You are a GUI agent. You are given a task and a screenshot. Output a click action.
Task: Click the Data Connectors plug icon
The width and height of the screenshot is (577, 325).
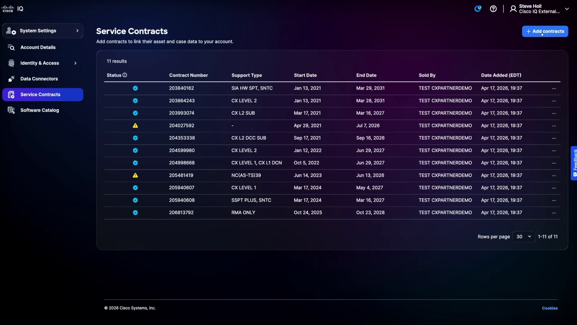tap(11, 79)
